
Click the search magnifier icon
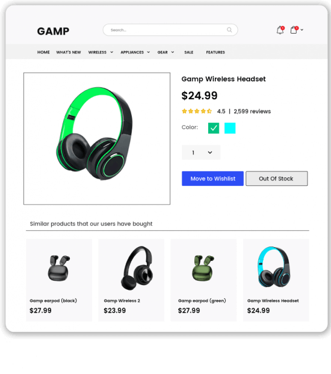click(x=229, y=30)
